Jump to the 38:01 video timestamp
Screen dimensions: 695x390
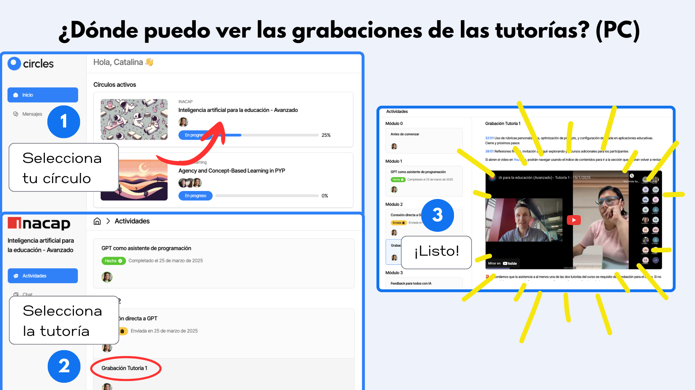[489, 152]
